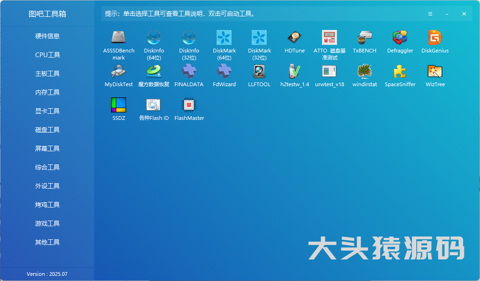Pick the SSDZ colorful icon

[119, 105]
